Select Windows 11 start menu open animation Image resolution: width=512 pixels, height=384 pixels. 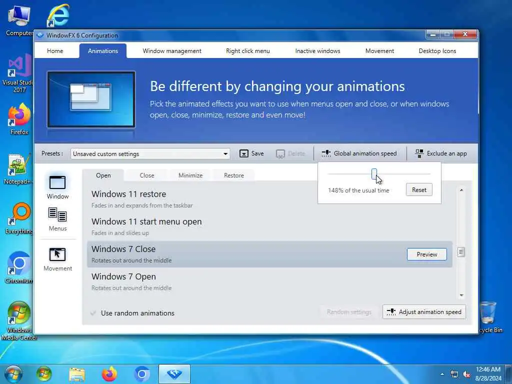269,226
